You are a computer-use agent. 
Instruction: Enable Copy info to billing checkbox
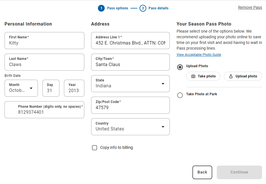pyautogui.click(x=95, y=148)
